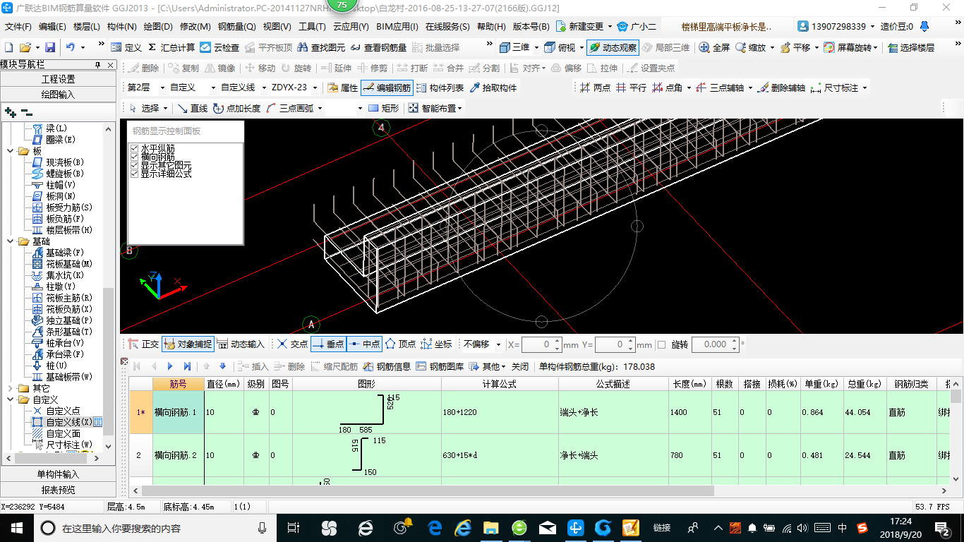Activate 拾取构件 pick component tool
The image size is (964, 542).
point(493,88)
